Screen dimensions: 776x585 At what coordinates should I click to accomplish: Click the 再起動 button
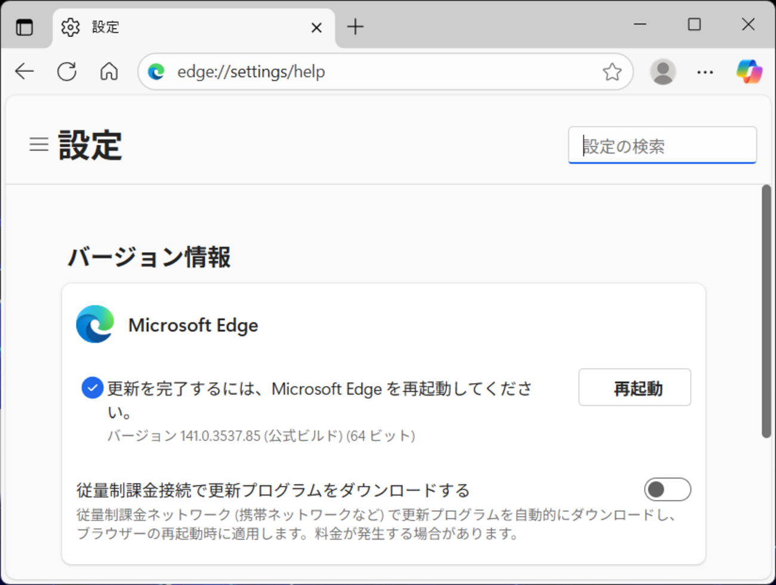point(635,387)
